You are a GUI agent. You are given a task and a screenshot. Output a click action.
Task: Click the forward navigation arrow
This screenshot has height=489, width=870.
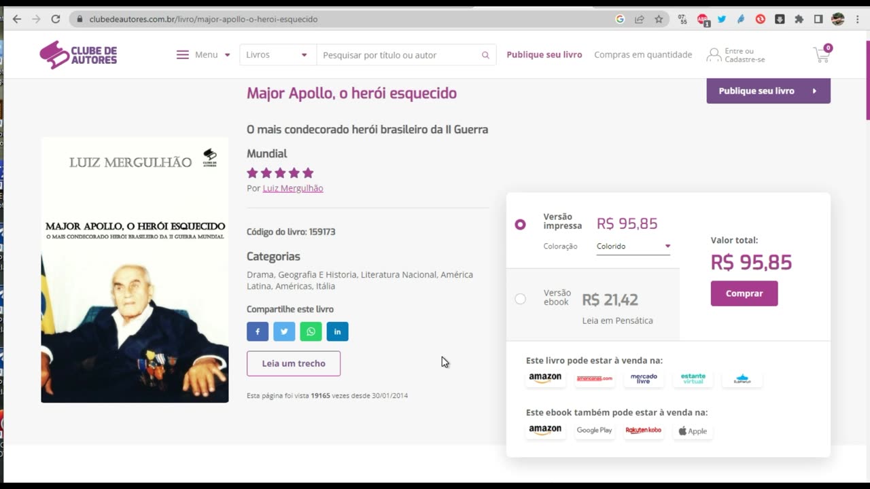pyautogui.click(x=36, y=19)
